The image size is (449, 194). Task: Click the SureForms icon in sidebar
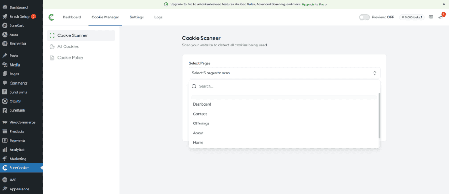[x=4, y=92]
